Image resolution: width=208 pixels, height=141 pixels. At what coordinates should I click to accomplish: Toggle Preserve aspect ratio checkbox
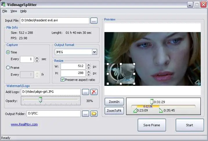click(62, 80)
